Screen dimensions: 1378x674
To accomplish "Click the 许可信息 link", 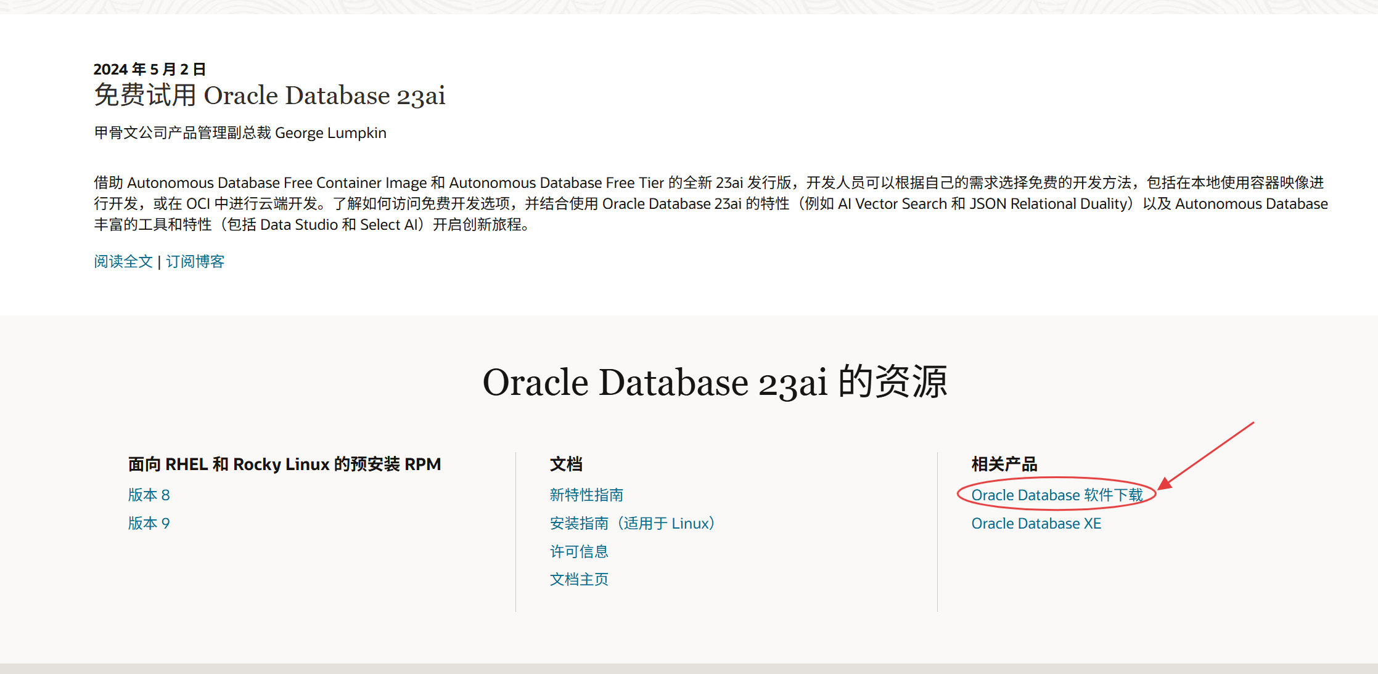I will pyautogui.click(x=578, y=551).
